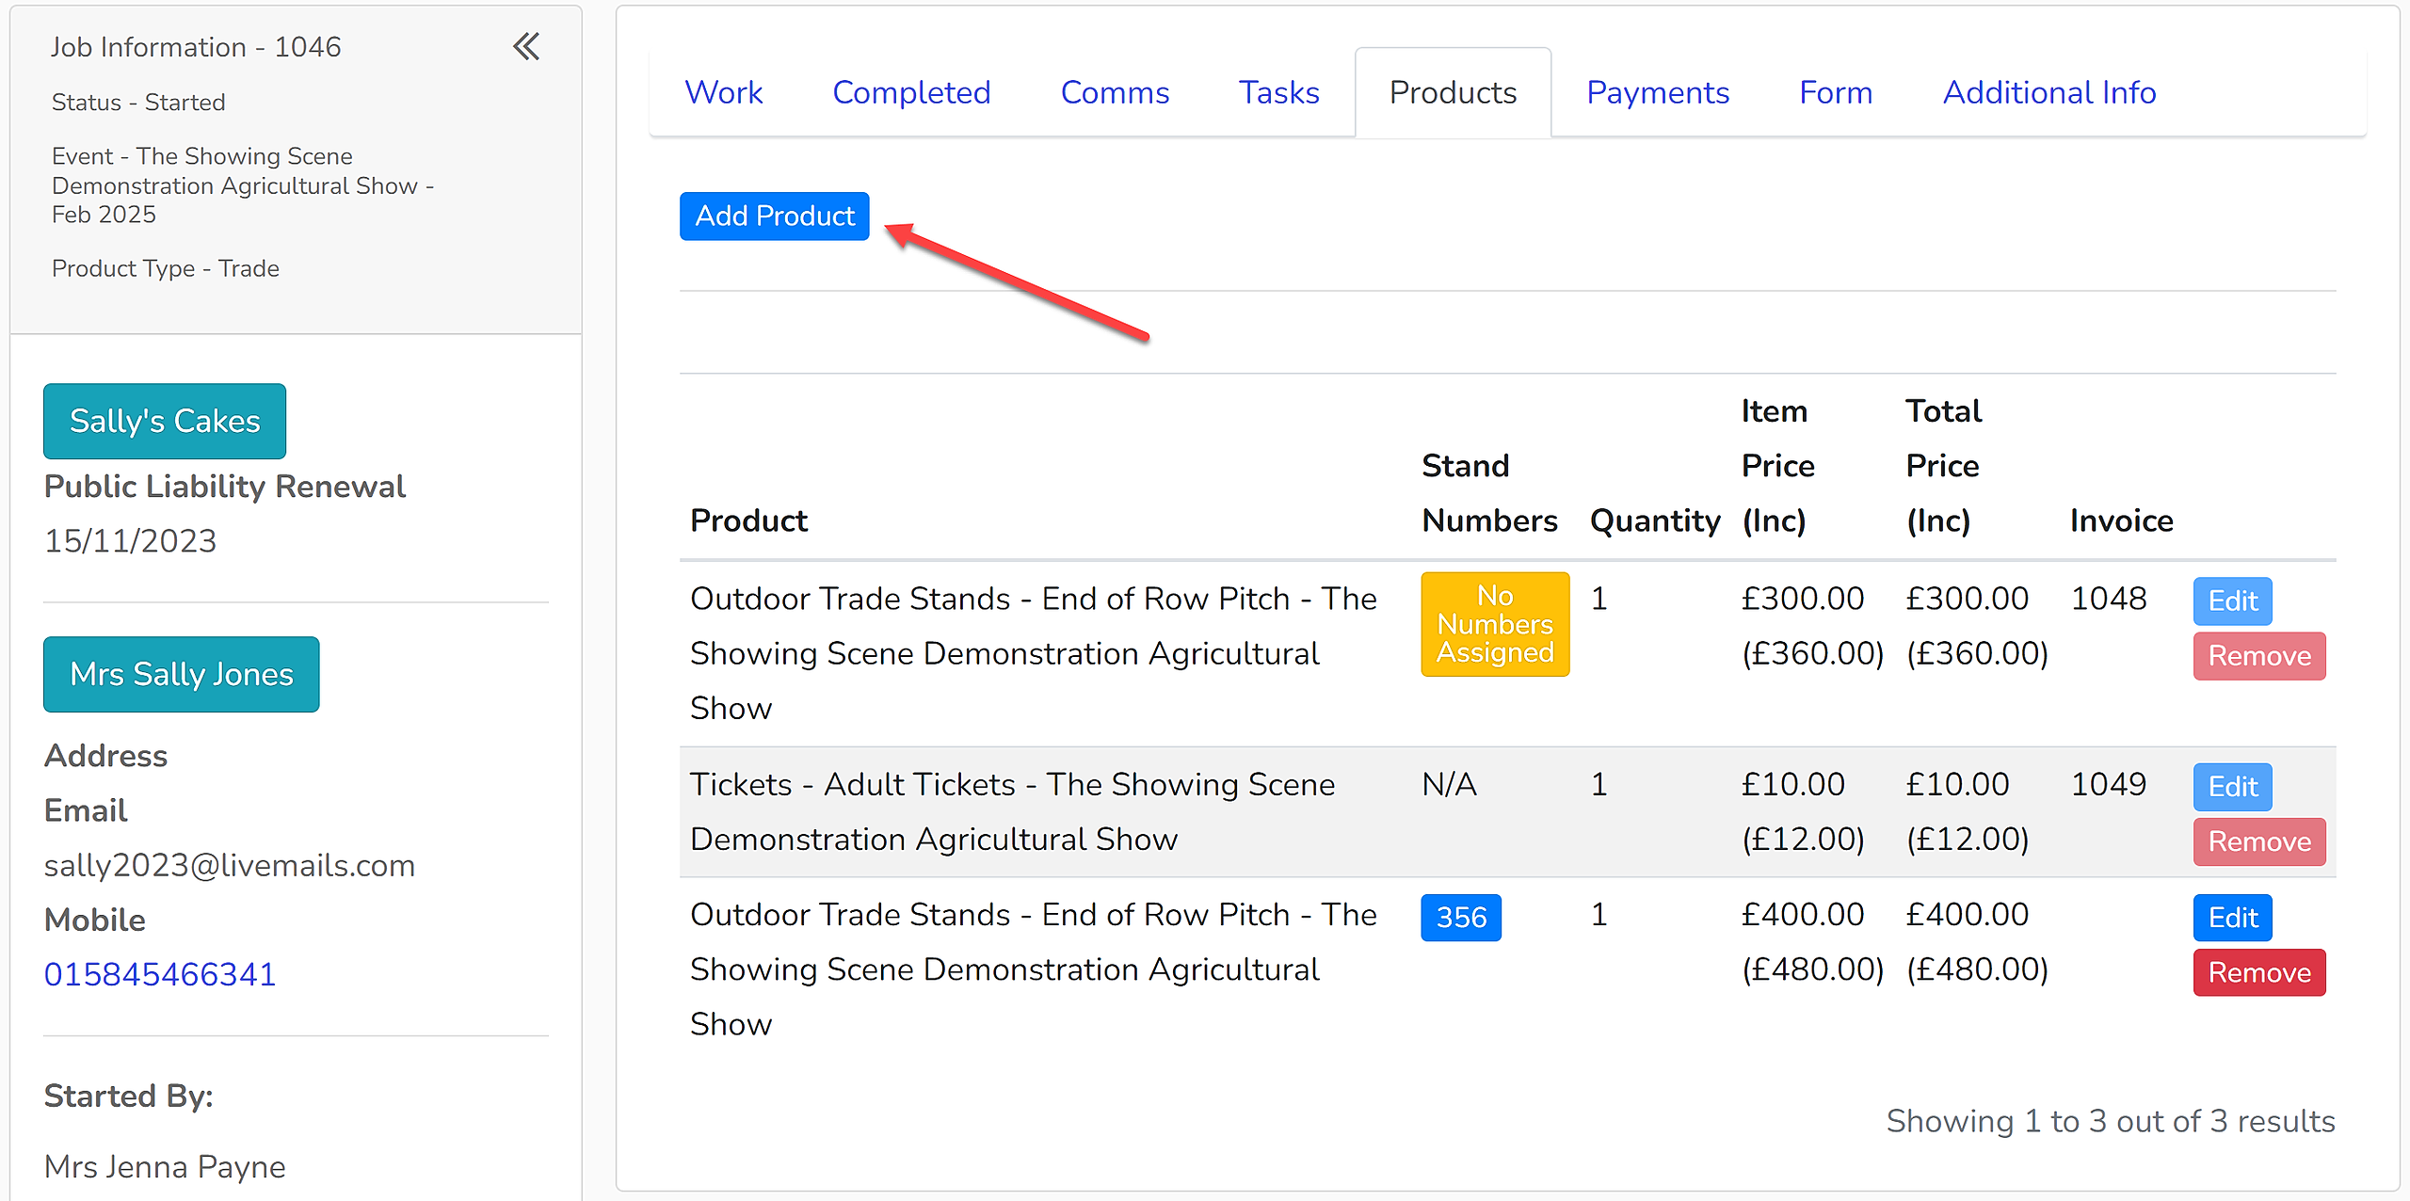Click the Add Product button
This screenshot has height=1201, width=2410.
tap(774, 216)
